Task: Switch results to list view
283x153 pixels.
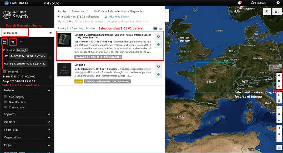Action: click(155, 28)
